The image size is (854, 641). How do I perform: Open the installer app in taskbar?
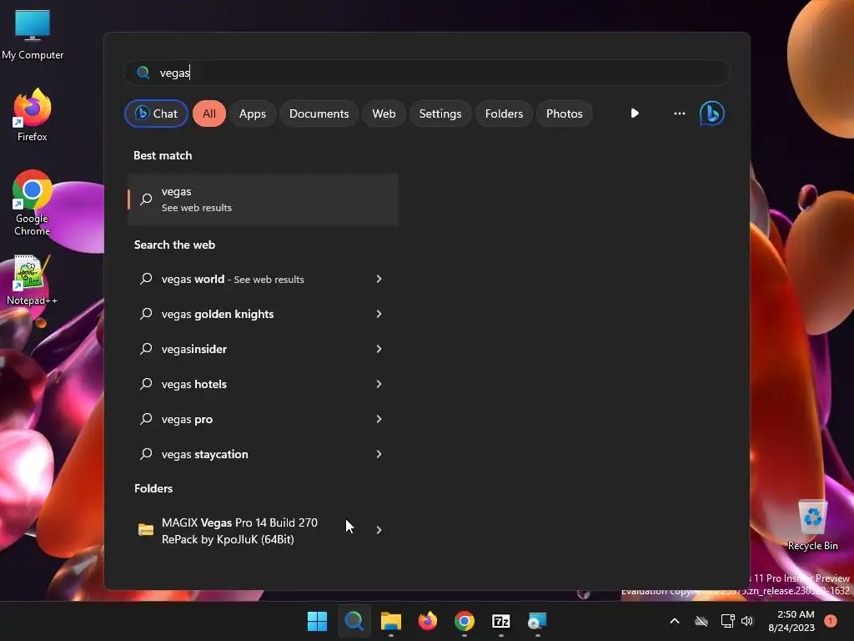coord(538,621)
